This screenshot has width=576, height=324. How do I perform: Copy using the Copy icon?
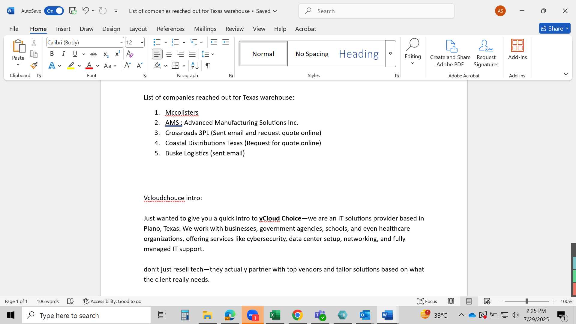pos(34,54)
